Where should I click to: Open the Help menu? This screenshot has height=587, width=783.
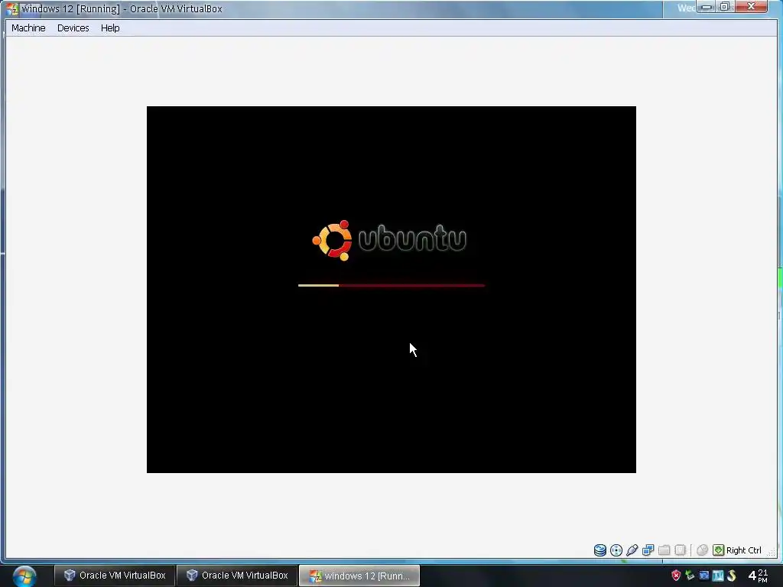pyautogui.click(x=110, y=28)
